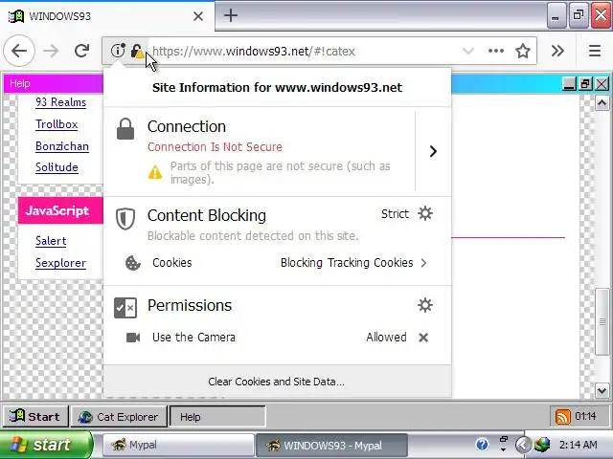Go back with the browser back arrow
Viewport: 613px width, 459px height.
pos(19,51)
